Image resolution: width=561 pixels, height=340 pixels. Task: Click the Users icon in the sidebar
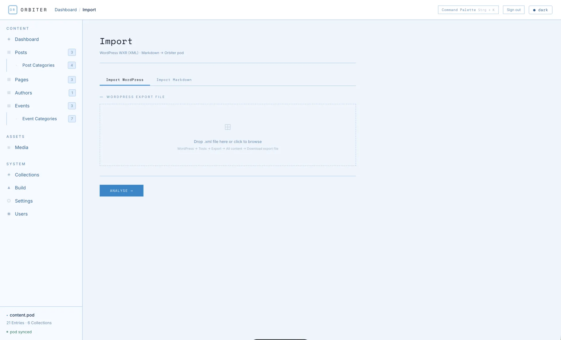tap(9, 214)
